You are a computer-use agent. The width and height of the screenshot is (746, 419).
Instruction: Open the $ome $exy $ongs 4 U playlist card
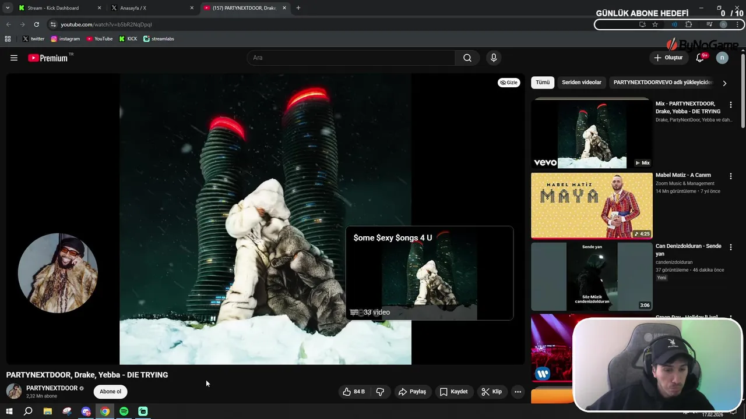(x=430, y=273)
